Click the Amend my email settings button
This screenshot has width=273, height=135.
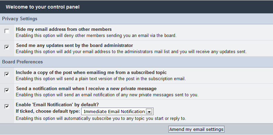pos(196,129)
